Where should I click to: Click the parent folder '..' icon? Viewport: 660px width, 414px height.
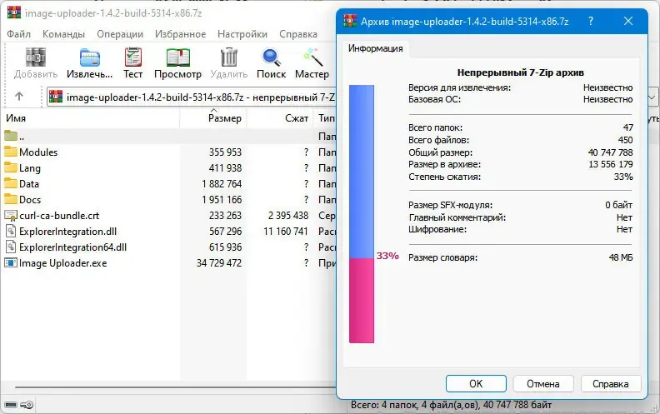pyautogui.click(x=11, y=136)
